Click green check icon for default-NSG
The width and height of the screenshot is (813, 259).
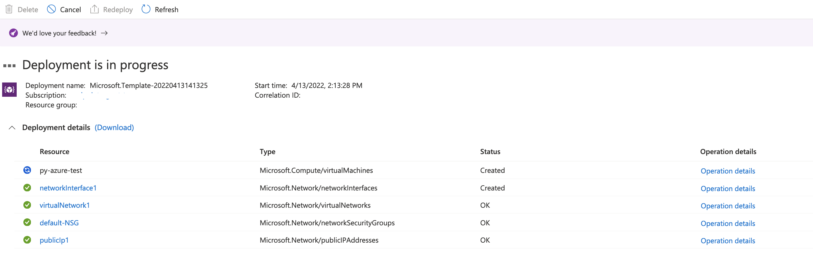(x=27, y=222)
